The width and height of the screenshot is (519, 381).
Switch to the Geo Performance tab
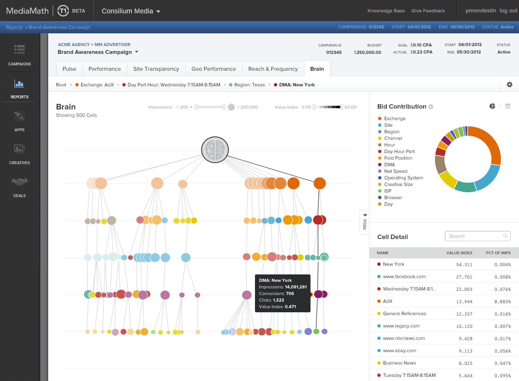pyautogui.click(x=214, y=69)
